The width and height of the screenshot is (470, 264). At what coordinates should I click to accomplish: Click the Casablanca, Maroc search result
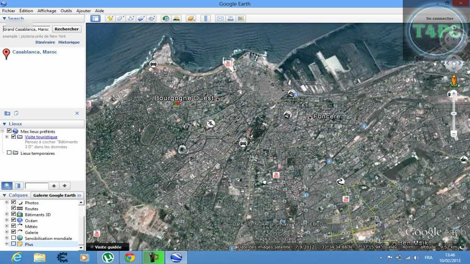[x=35, y=52]
